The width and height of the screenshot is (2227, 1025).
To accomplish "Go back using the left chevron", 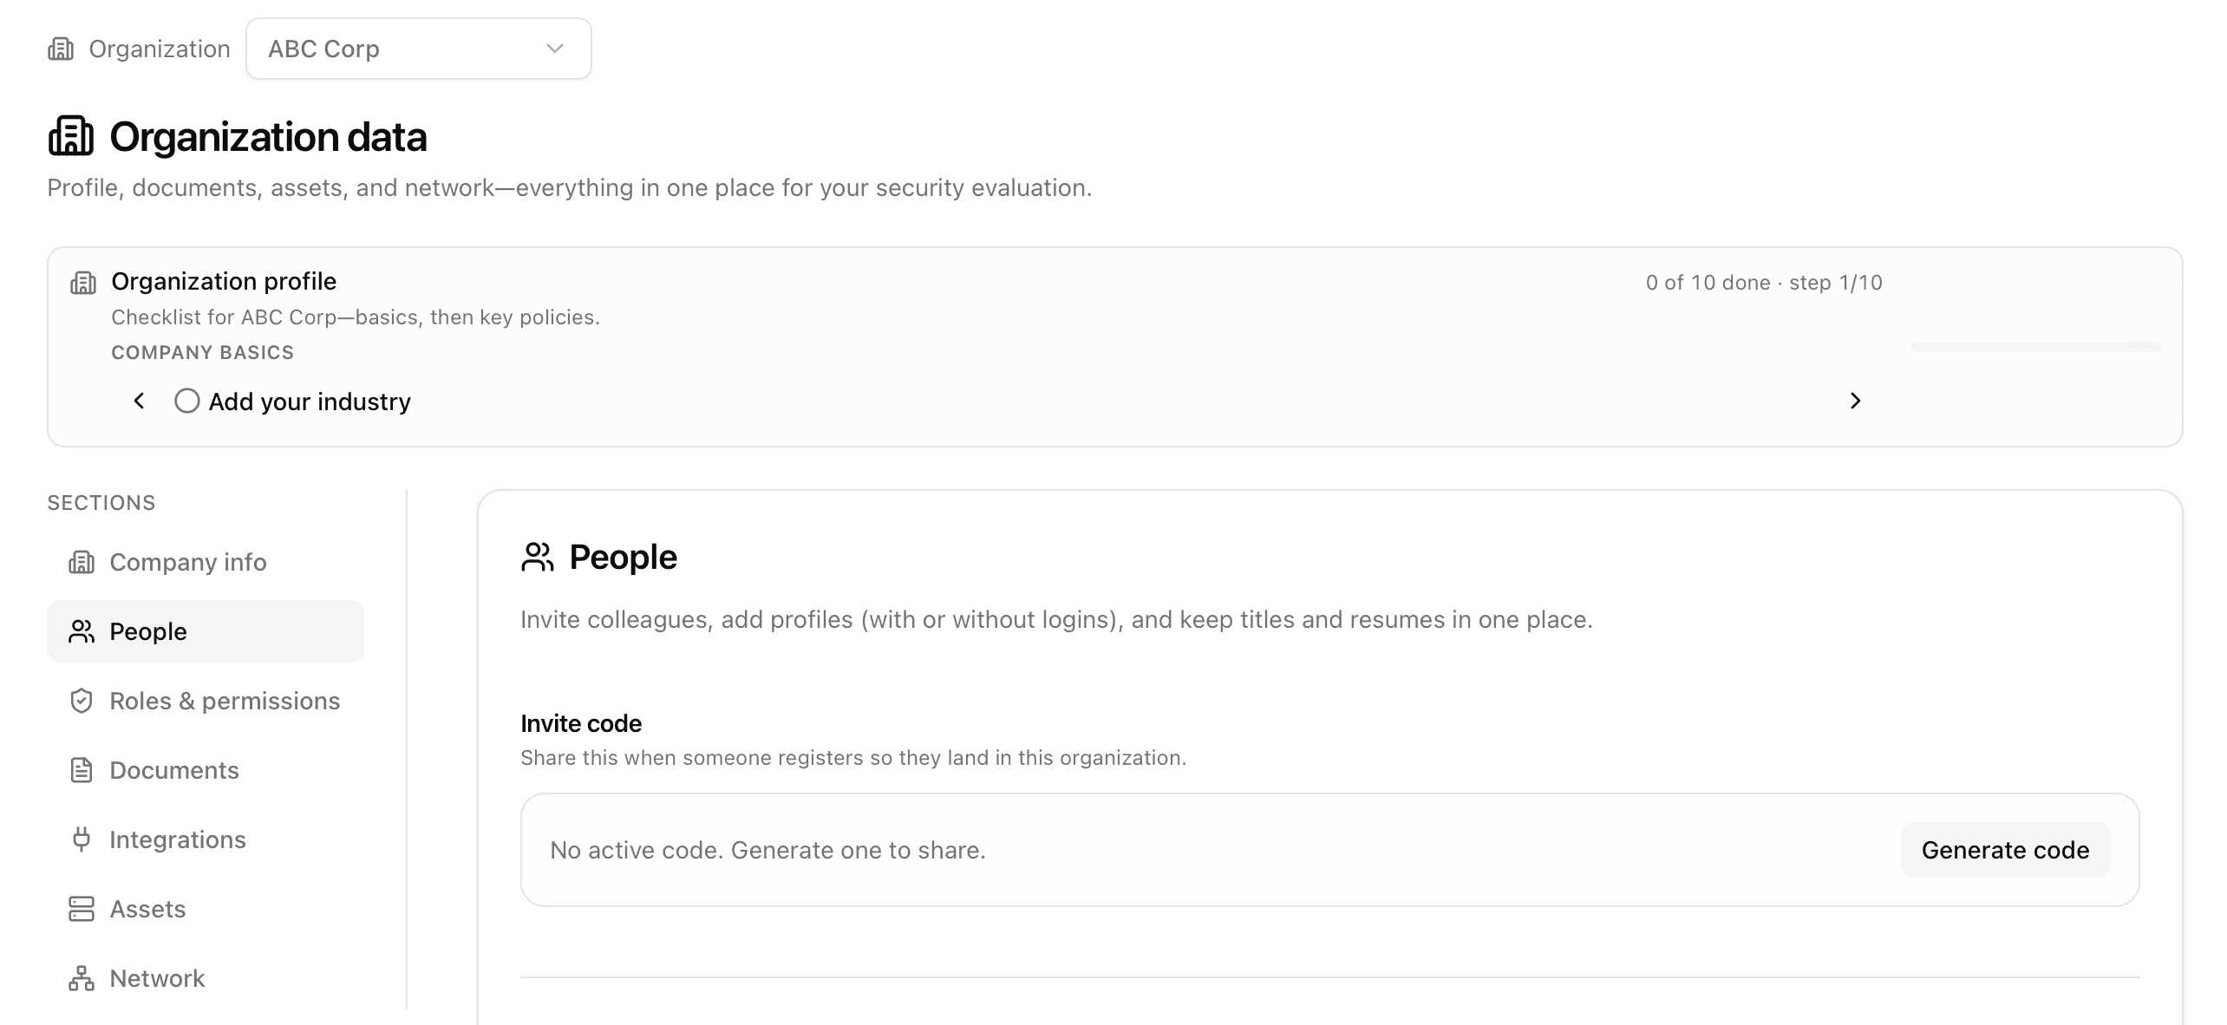I will click(x=140, y=401).
